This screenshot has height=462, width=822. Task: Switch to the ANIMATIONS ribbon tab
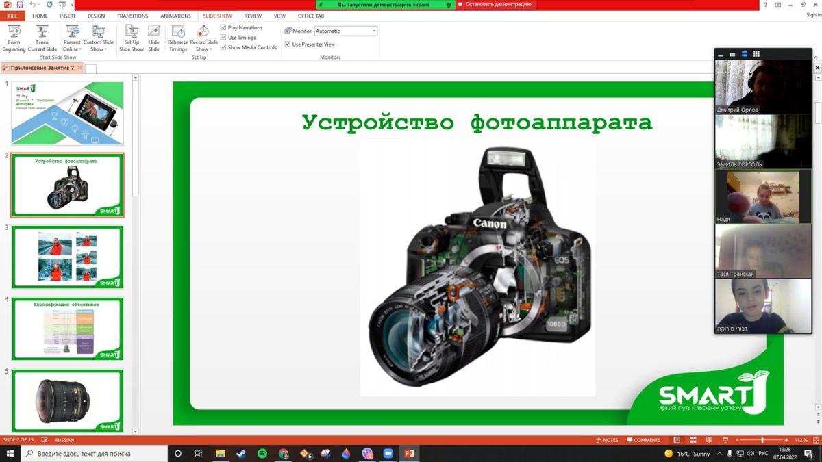tap(175, 16)
